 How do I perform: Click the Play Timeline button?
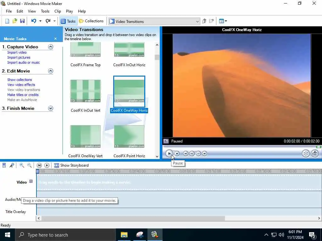[47, 165]
